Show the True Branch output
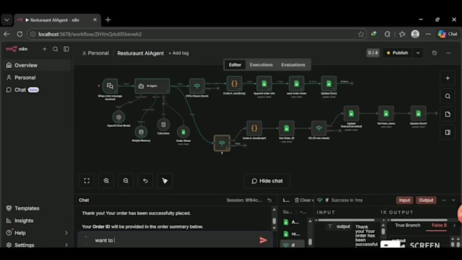The height and width of the screenshot is (260, 462). [408, 225]
